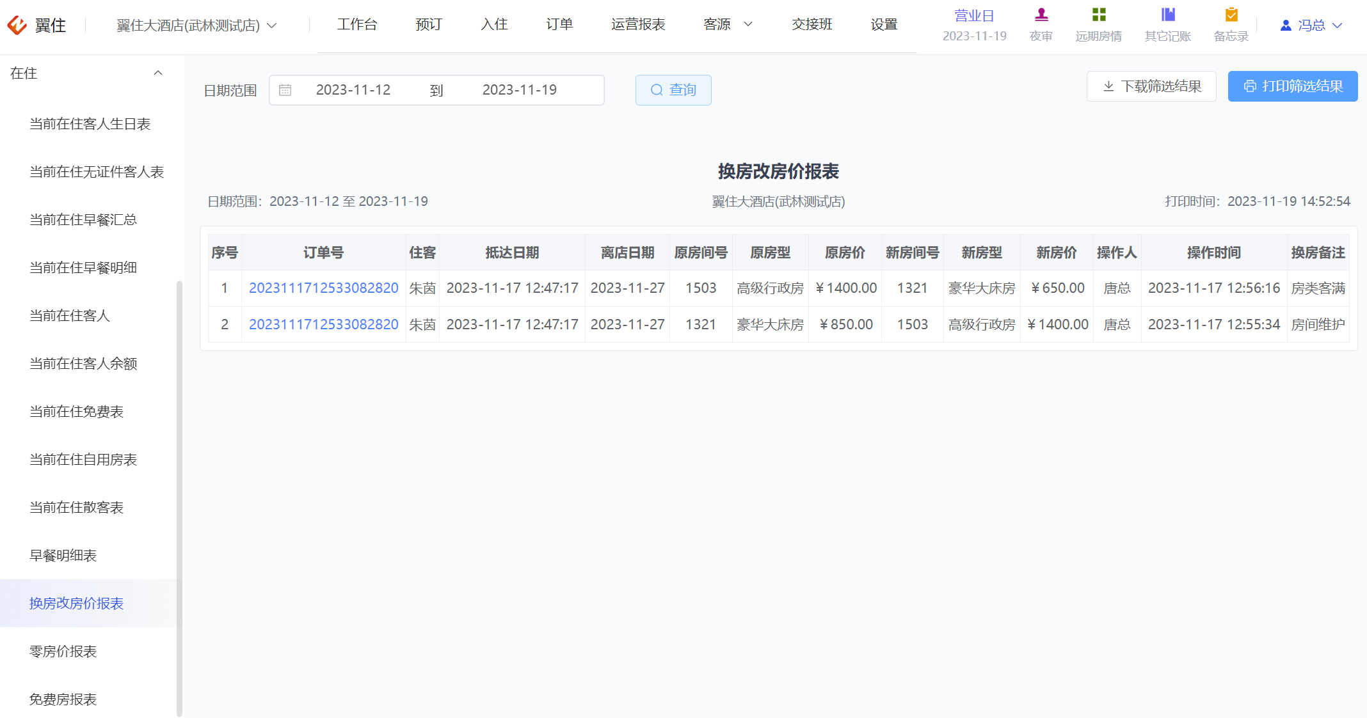Viewport: 1367px width, 718px height.
Task: Open 夜审 night audit icon
Action: (1041, 14)
